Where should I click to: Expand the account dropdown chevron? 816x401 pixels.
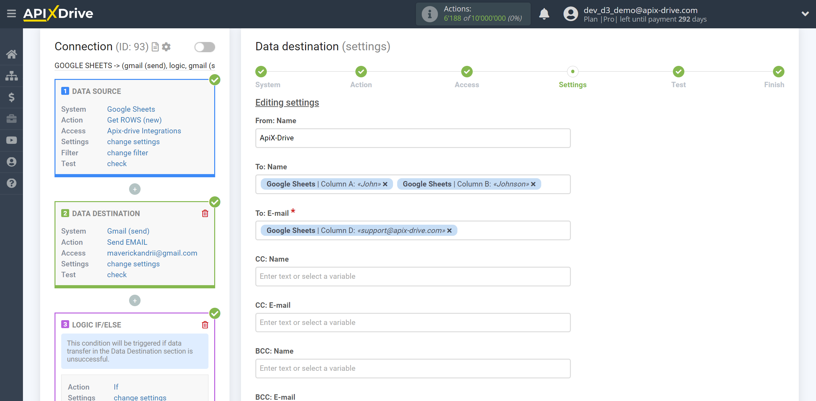[x=805, y=14]
